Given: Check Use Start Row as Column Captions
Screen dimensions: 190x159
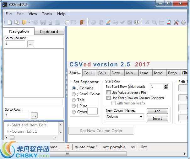Looking at the screenshot, I should tap(108, 98).
